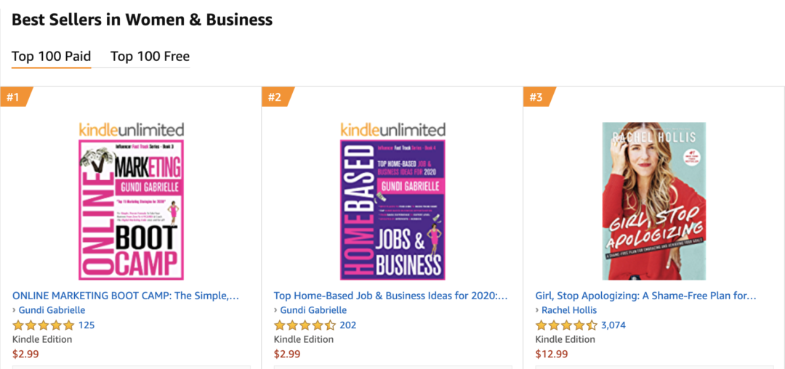The image size is (785, 369).
Task: Open the 125 reviews count
Action: [x=86, y=325]
